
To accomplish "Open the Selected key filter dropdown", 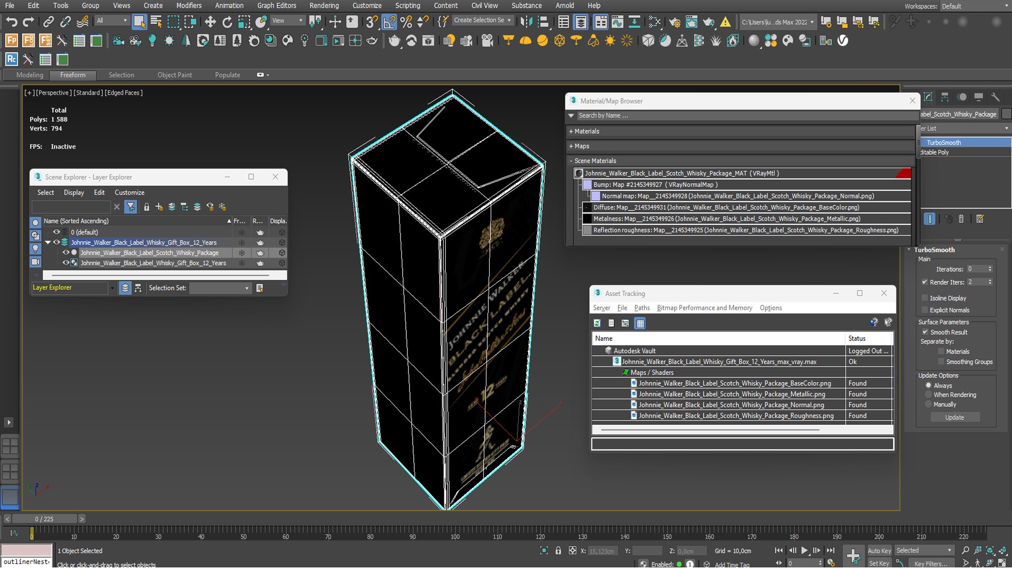I will (925, 551).
